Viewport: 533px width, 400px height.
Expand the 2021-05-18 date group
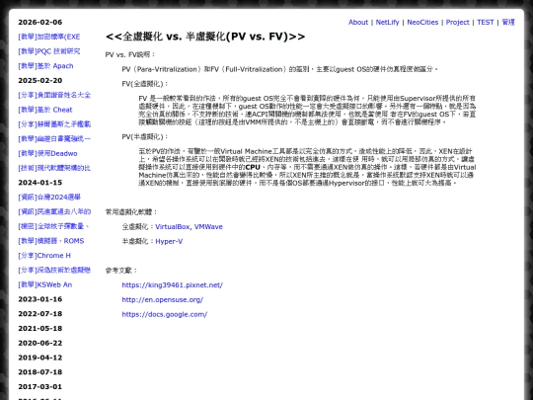40,329
